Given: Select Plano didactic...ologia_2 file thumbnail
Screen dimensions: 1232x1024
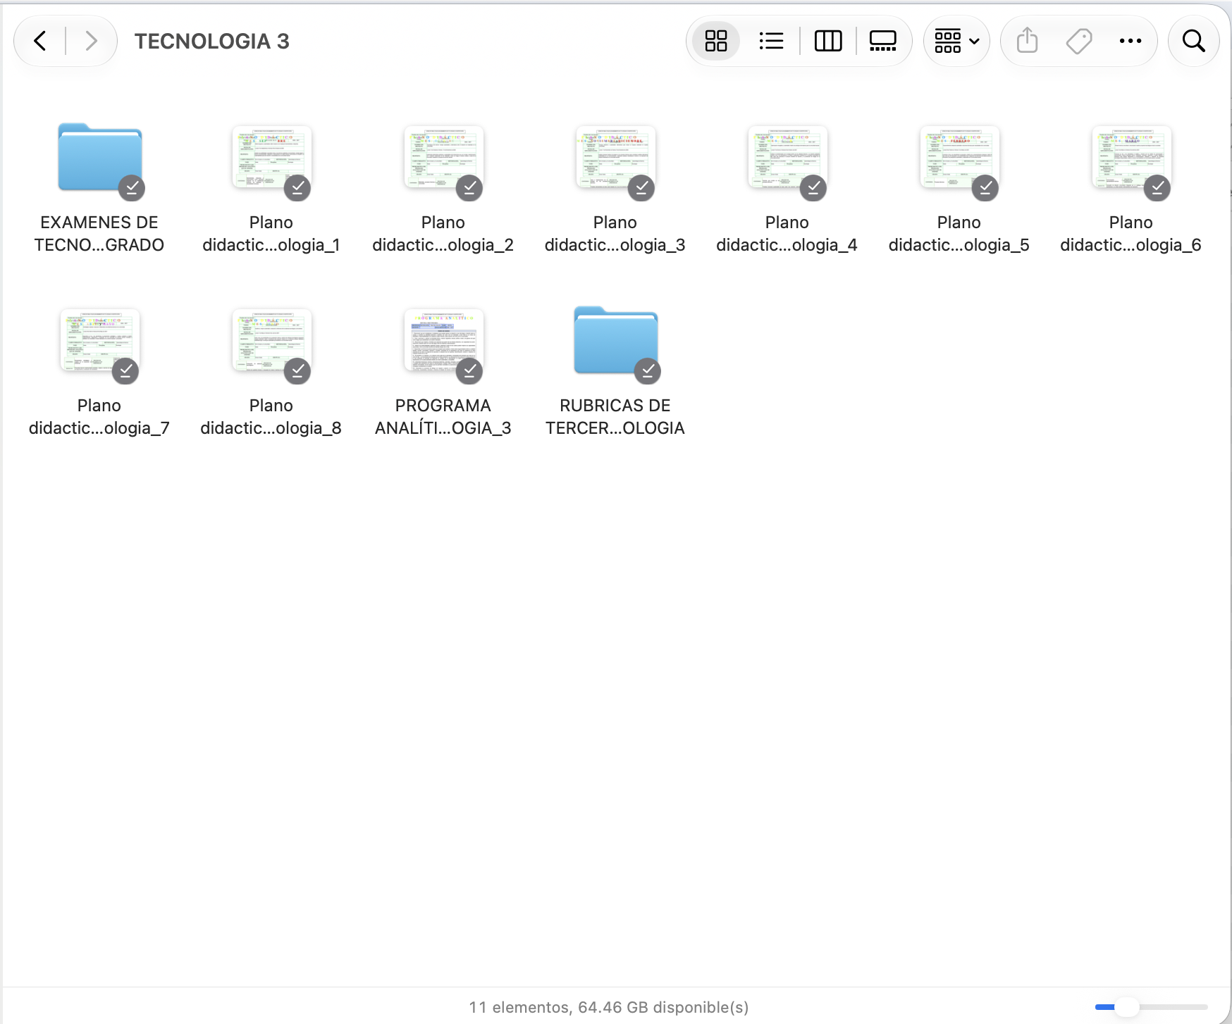Looking at the screenshot, I should pos(444,157).
